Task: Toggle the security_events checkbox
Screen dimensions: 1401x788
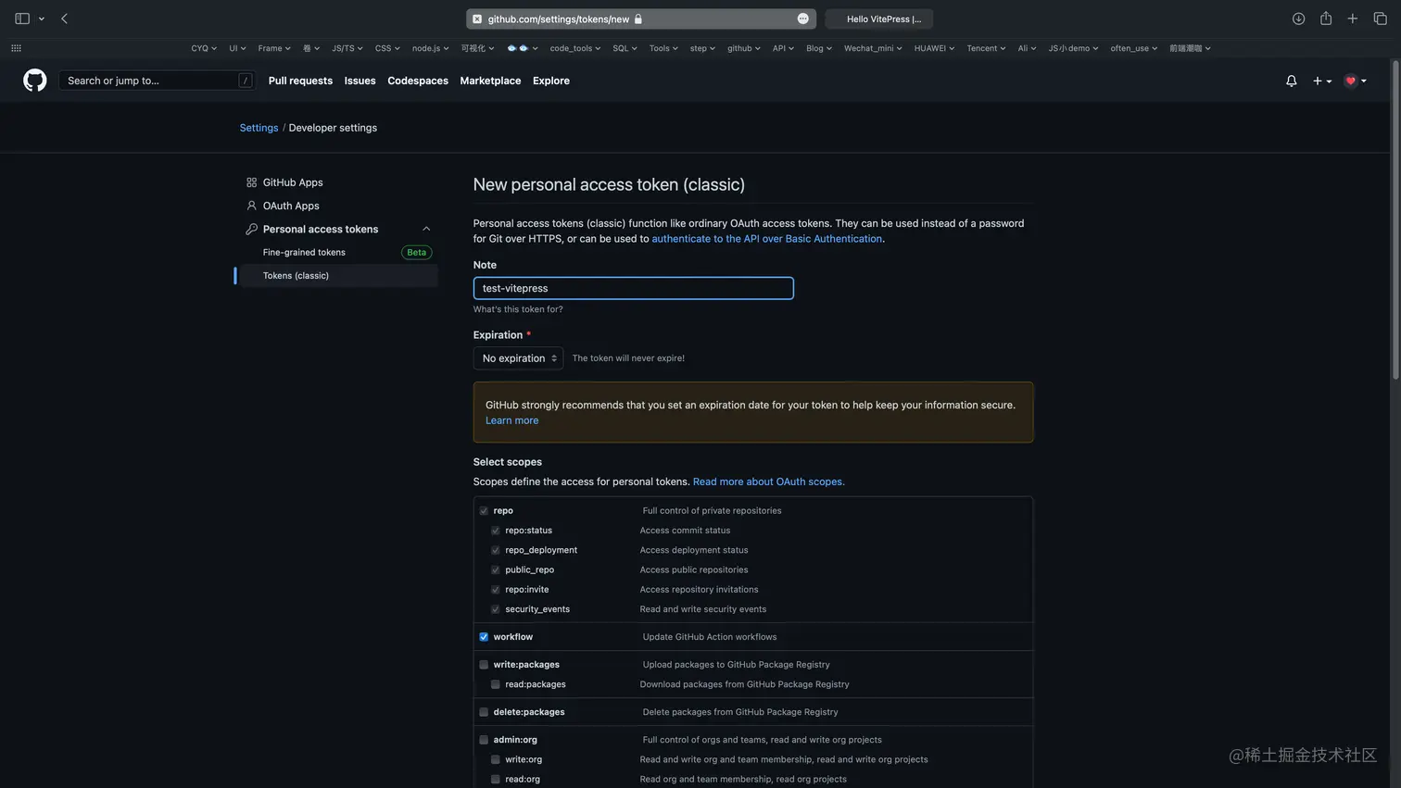Action: tap(496, 609)
